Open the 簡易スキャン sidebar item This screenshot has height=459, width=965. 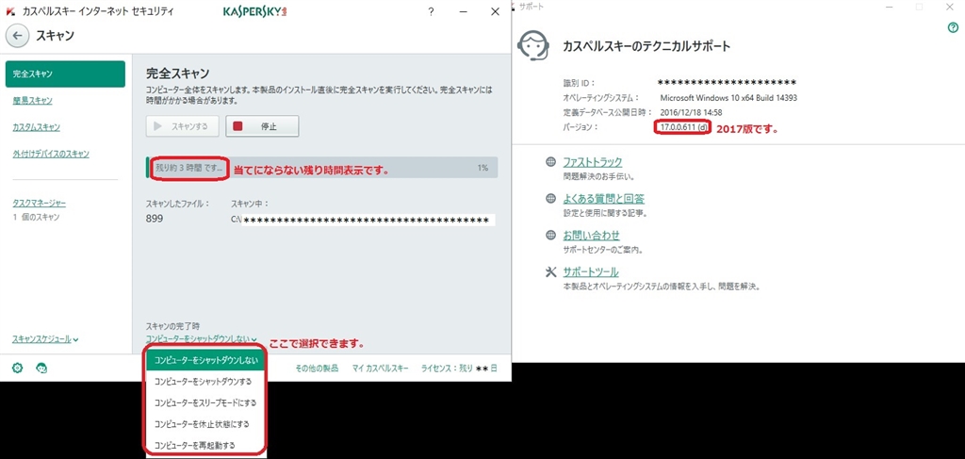(x=33, y=101)
